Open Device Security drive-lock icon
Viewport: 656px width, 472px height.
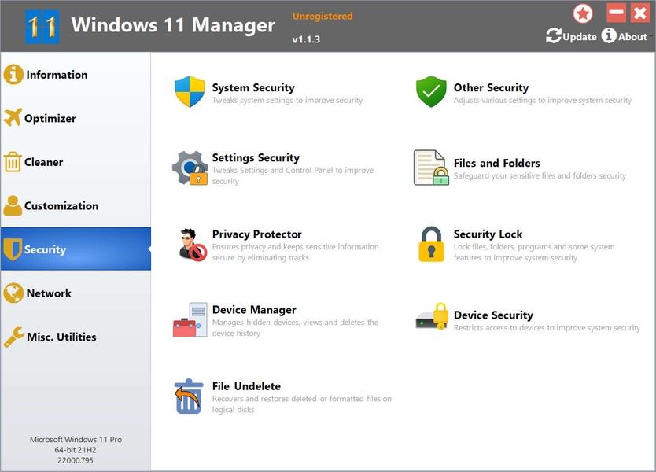tap(432, 319)
